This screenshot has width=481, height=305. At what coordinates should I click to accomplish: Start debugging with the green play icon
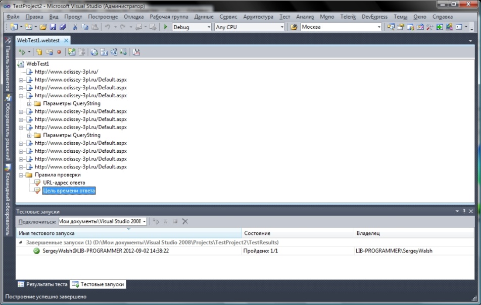click(x=166, y=27)
